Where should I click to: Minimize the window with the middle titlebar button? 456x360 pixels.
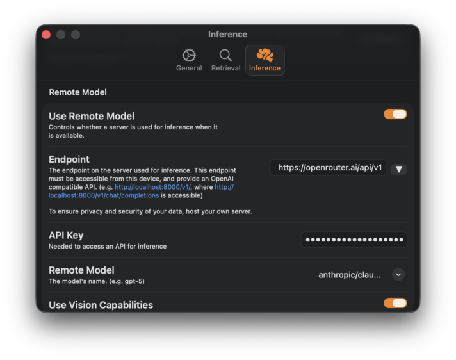click(x=61, y=35)
